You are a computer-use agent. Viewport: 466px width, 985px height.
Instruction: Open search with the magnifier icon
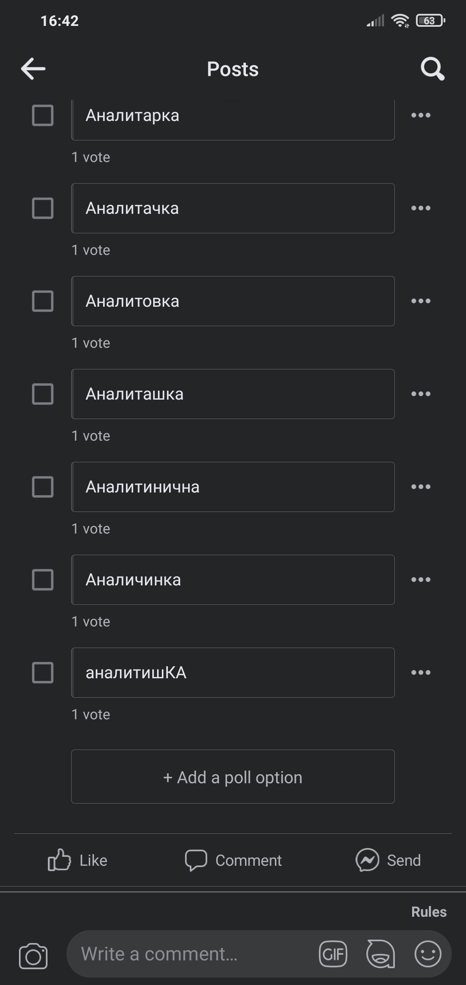click(432, 69)
